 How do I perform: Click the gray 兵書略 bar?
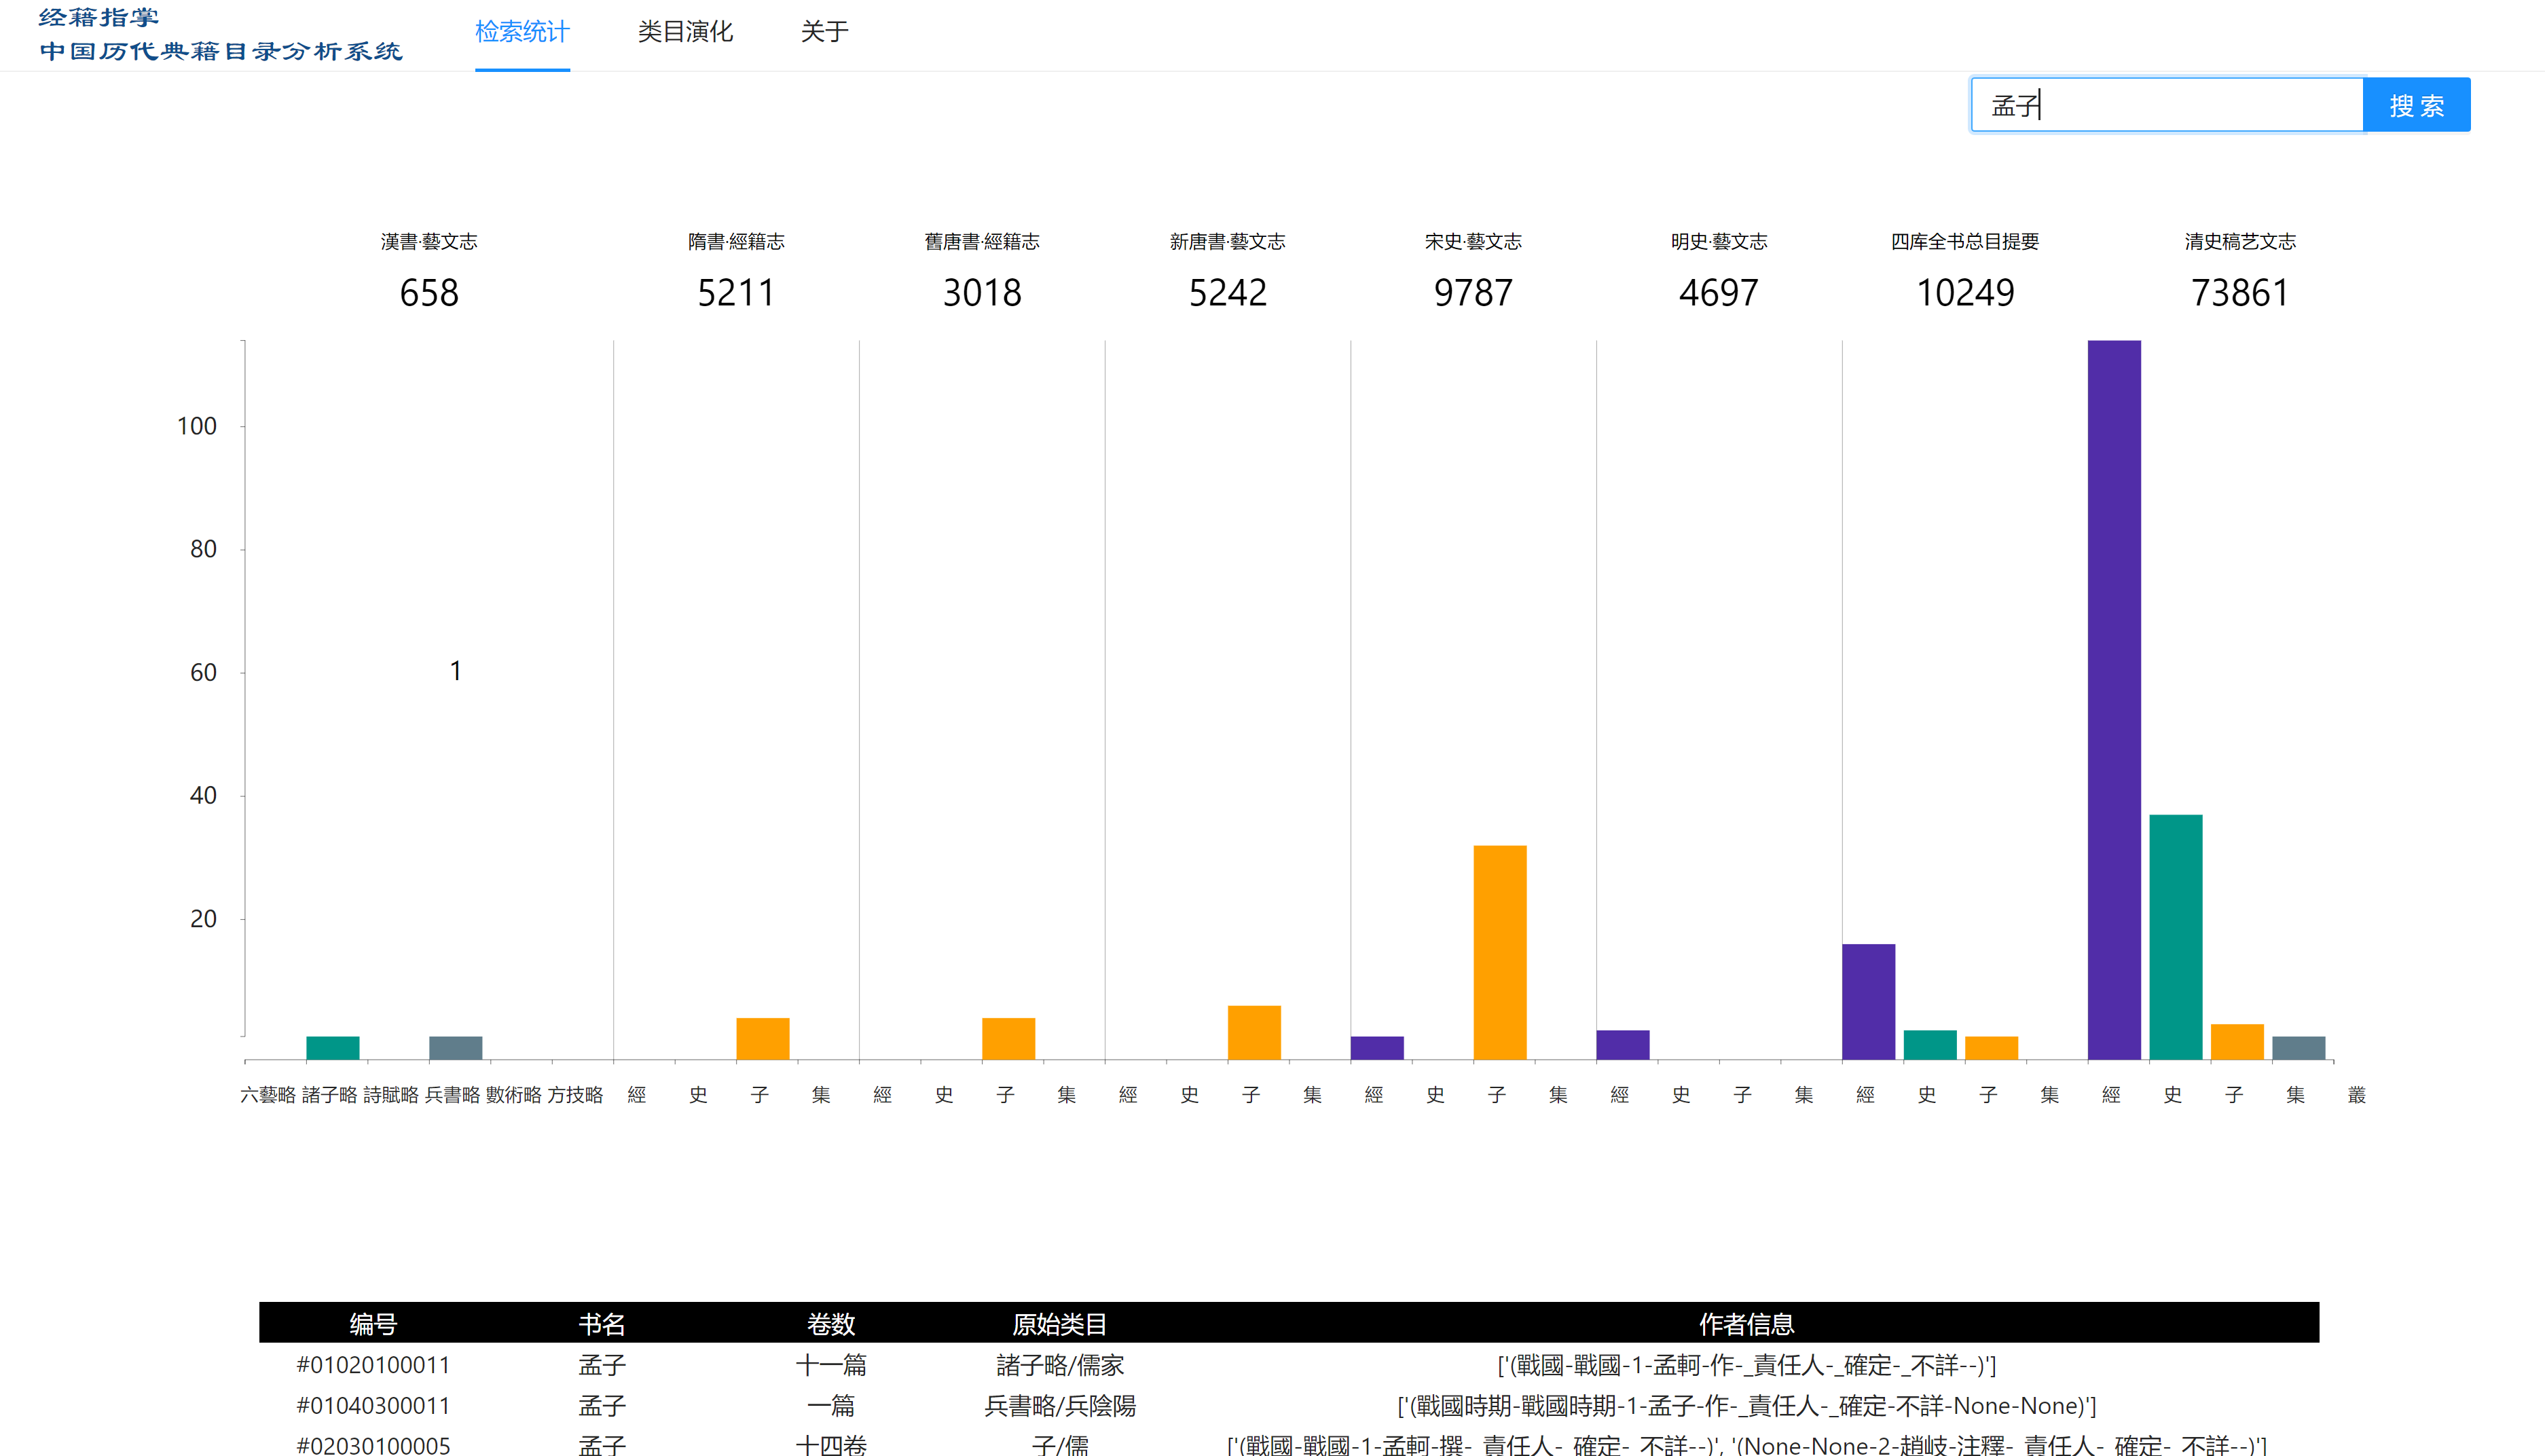coord(455,1047)
